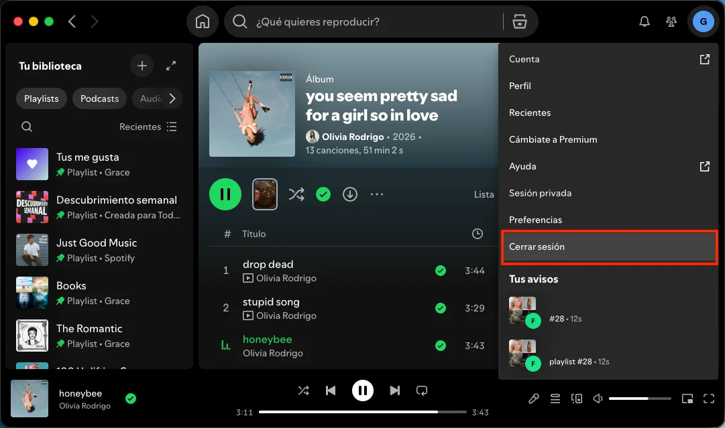Select Recientes in the profile menu

click(609, 113)
